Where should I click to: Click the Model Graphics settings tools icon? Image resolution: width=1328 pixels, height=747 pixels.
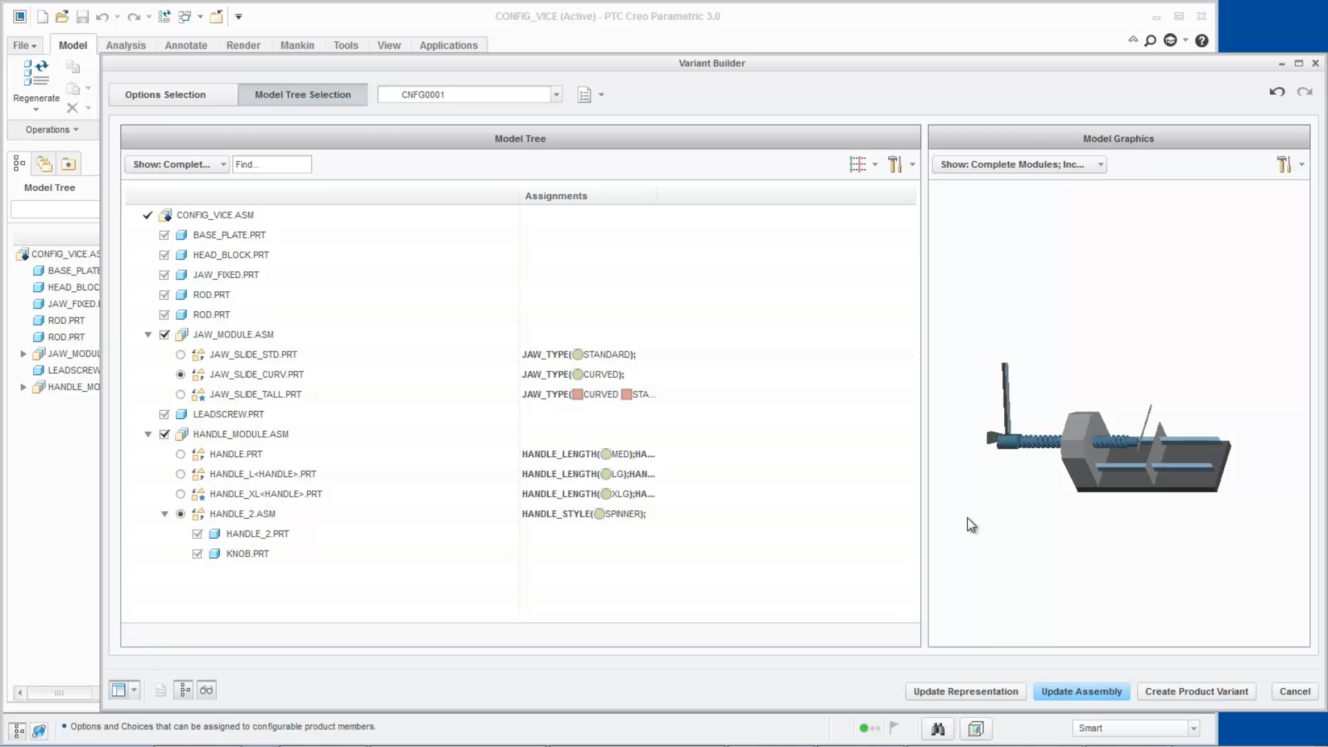pos(1284,164)
